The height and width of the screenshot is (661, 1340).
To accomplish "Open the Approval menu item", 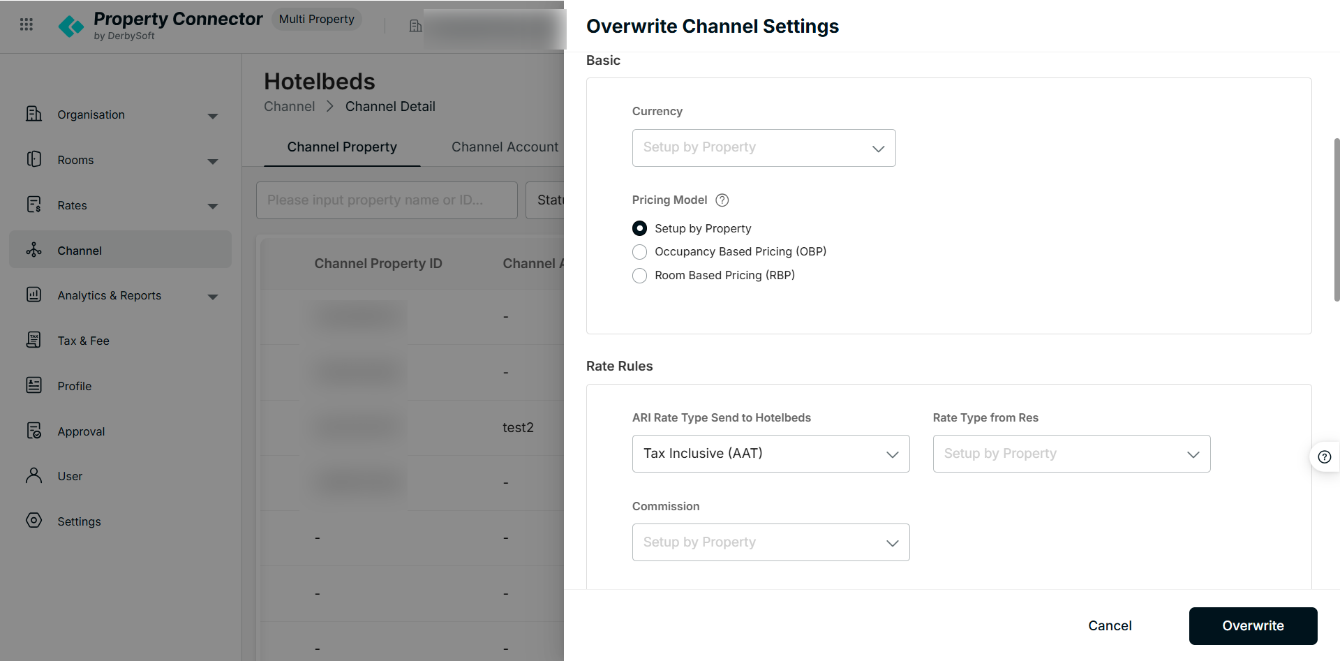I will (120, 431).
